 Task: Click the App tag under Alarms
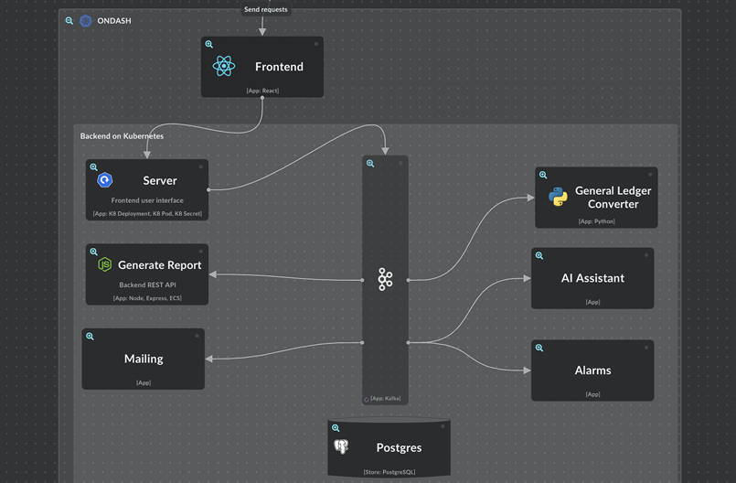click(x=592, y=394)
